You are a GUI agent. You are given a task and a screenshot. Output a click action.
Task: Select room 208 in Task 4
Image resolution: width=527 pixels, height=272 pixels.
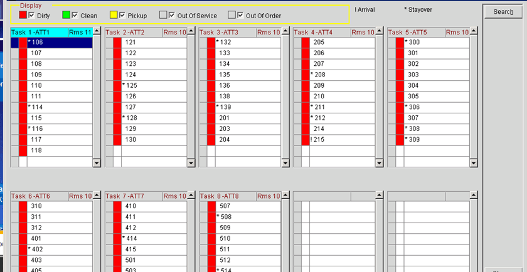[x=319, y=75]
